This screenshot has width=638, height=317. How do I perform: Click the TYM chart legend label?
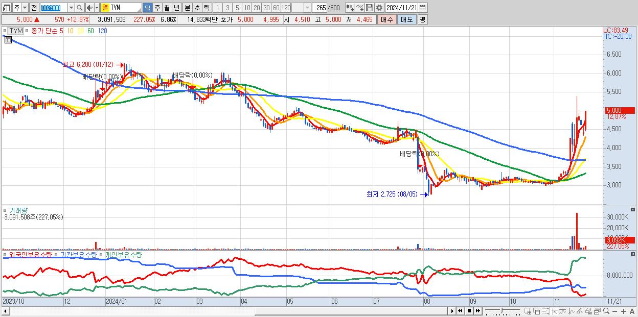click(16, 31)
